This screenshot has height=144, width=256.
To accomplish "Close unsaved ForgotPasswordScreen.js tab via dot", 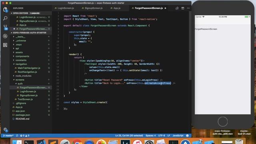I will click(x=165, y=8).
